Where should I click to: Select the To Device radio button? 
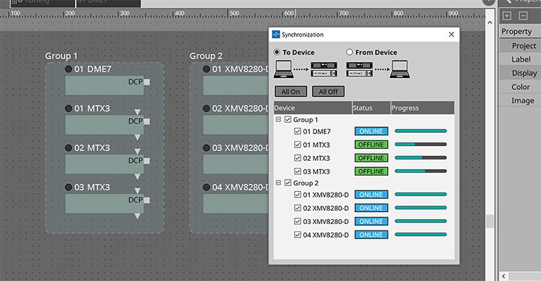click(278, 52)
